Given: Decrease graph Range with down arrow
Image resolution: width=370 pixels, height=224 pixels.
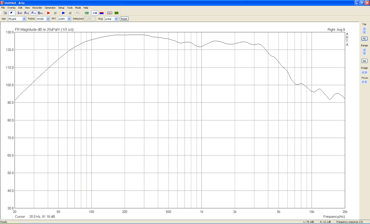Looking at the screenshot, I should pyautogui.click(x=364, y=53).
